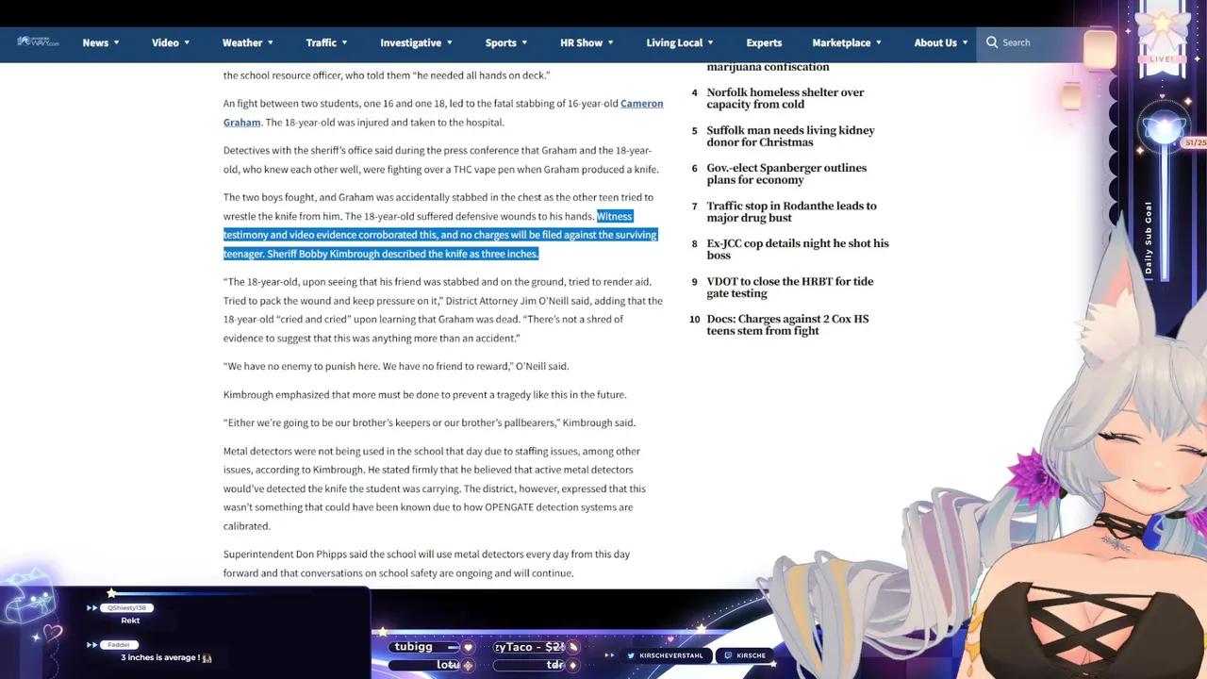
Task: Click the KIRSCHE Twitch handle badge
Action: [x=745, y=655]
